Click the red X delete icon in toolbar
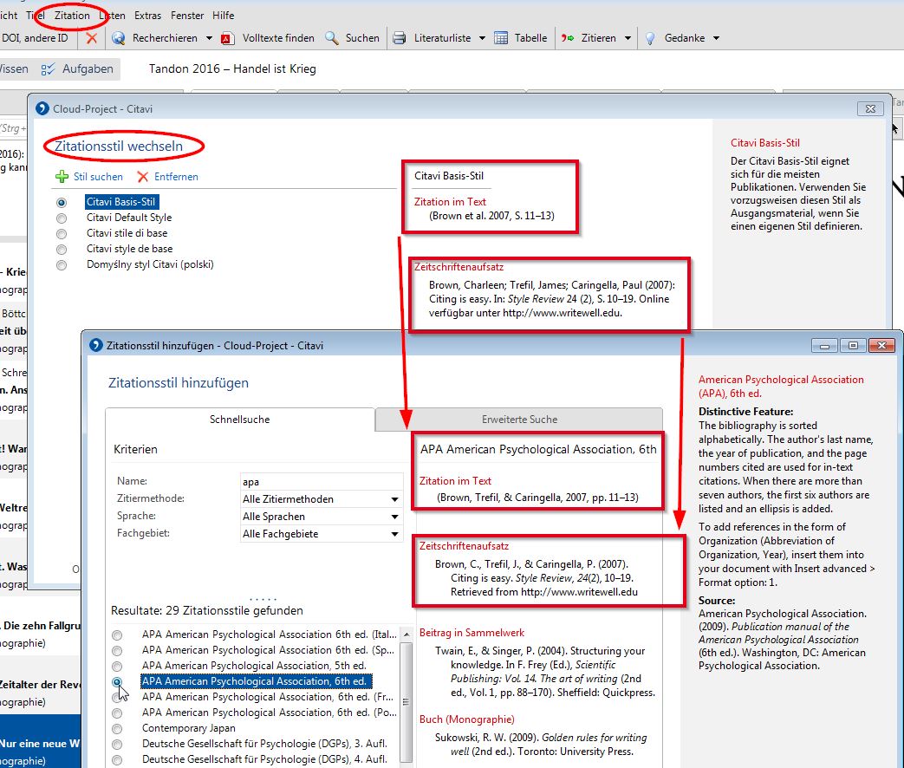904x768 pixels. coord(91,38)
